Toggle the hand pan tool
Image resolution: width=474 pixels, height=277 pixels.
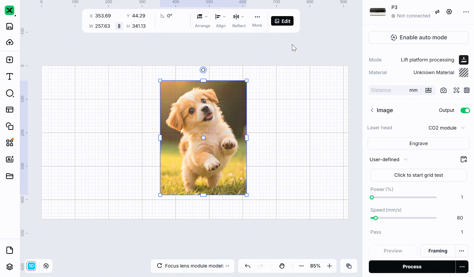[282, 266]
